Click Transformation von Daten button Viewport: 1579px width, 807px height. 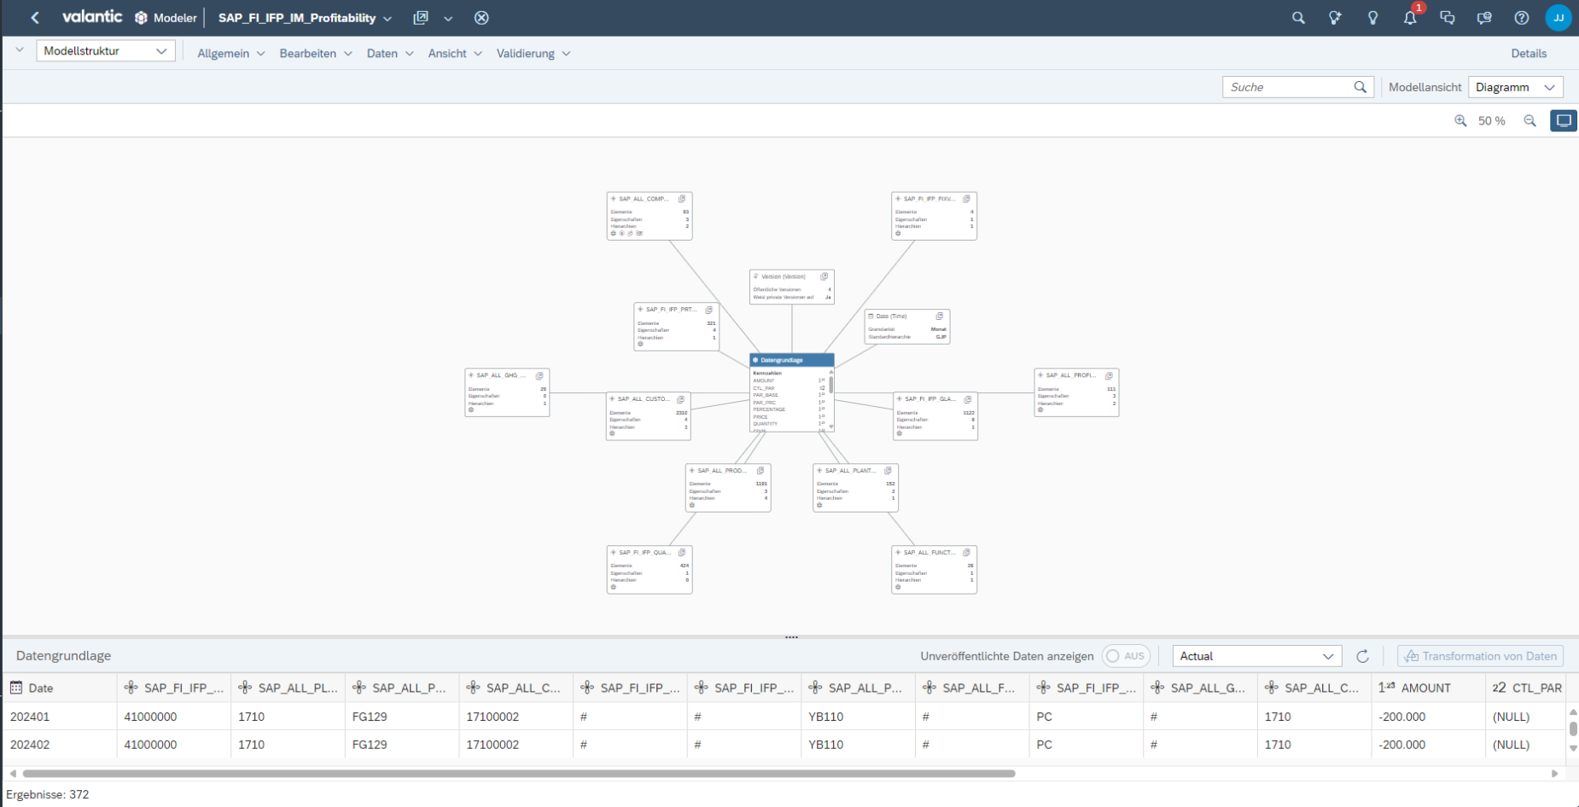coord(1480,656)
